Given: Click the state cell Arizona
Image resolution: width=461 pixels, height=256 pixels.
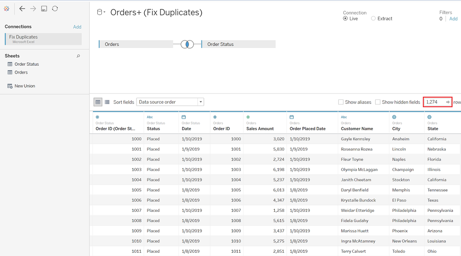Looking at the screenshot, I should tap(435, 231).
